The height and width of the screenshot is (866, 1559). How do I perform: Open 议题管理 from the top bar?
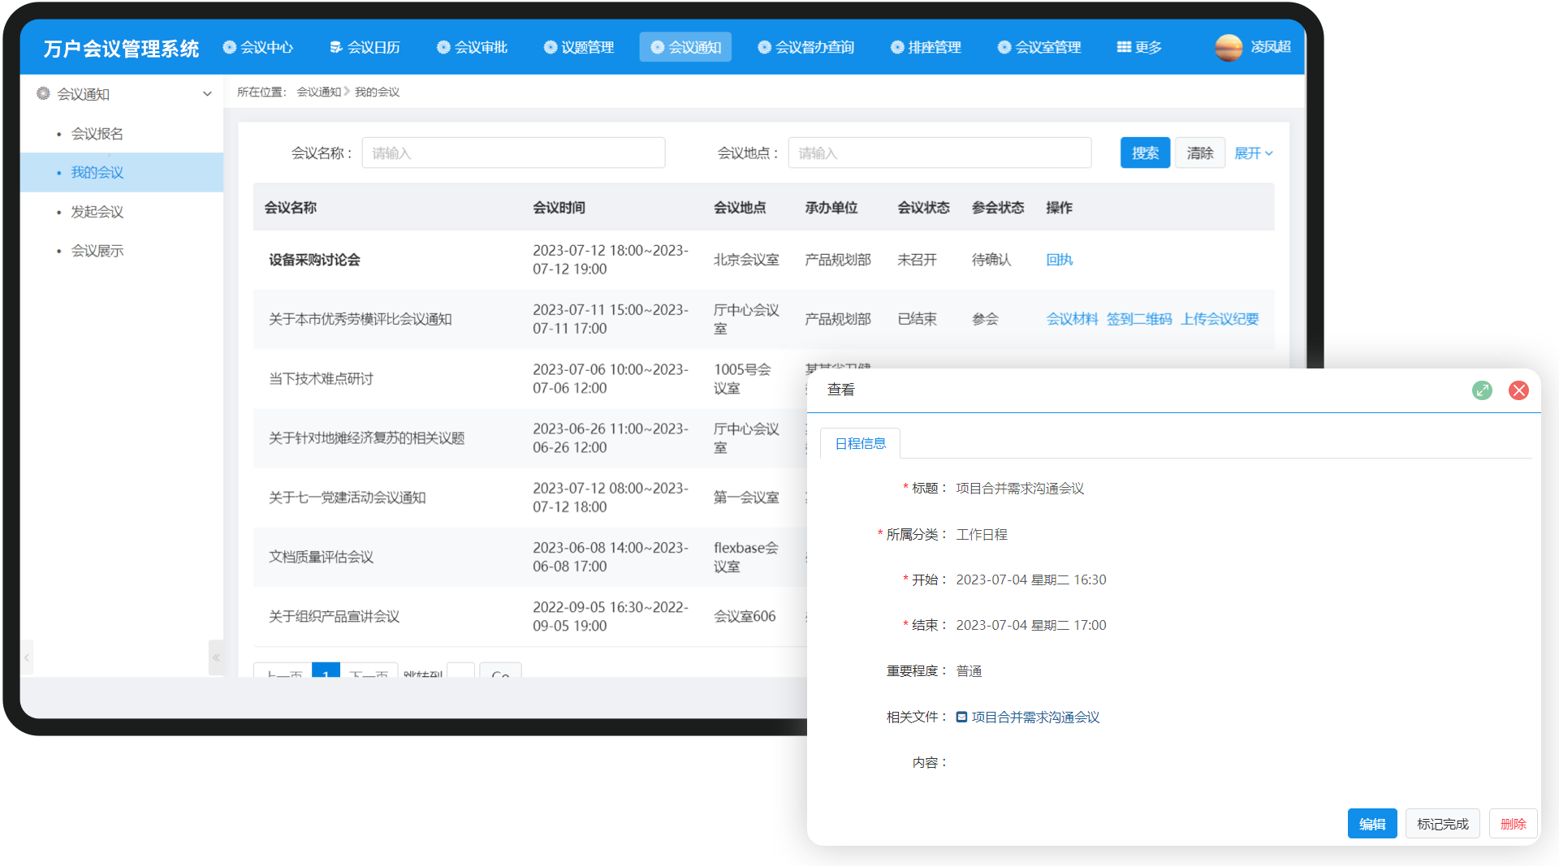(579, 47)
